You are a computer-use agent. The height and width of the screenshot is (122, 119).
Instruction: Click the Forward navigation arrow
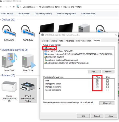tap(6, 7)
